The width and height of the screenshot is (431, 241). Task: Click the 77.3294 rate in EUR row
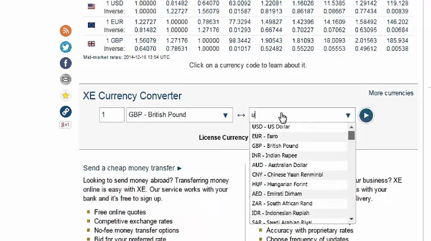(x=239, y=22)
